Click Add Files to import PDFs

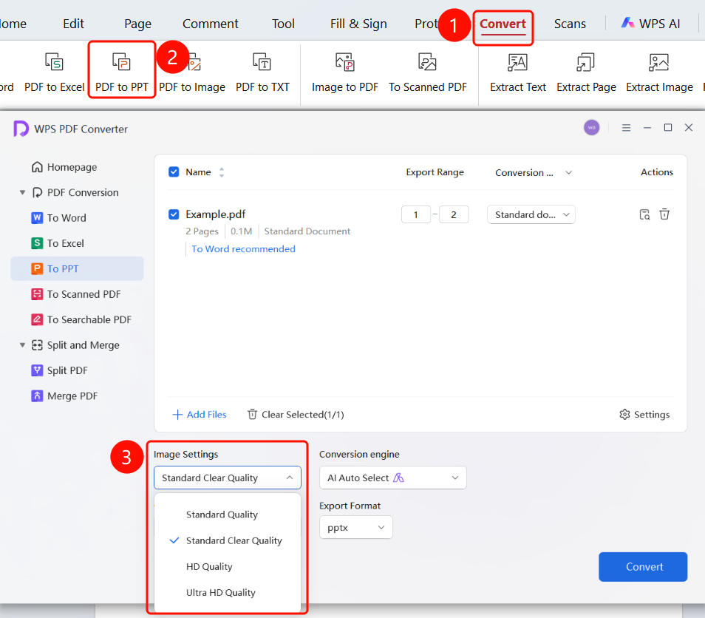(200, 414)
